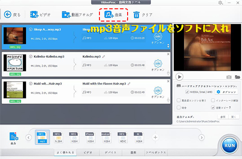The height and width of the screenshot is (159, 242).
Task: Toggle the auto copy checkbox
Action: pyautogui.click(x=213, y=108)
